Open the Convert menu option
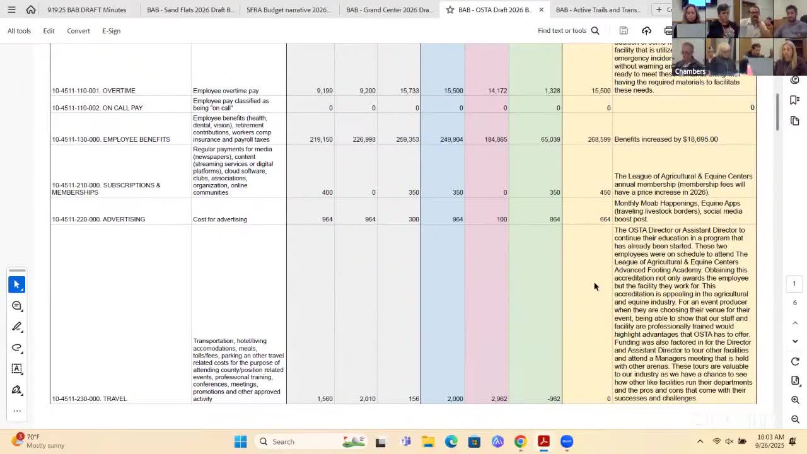The image size is (807, 454). (x=78, y=30)
